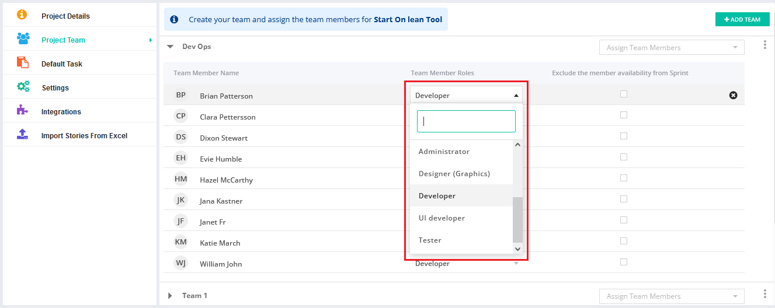
Task: Click the Default Task document icon
Action: pos(22,63)
